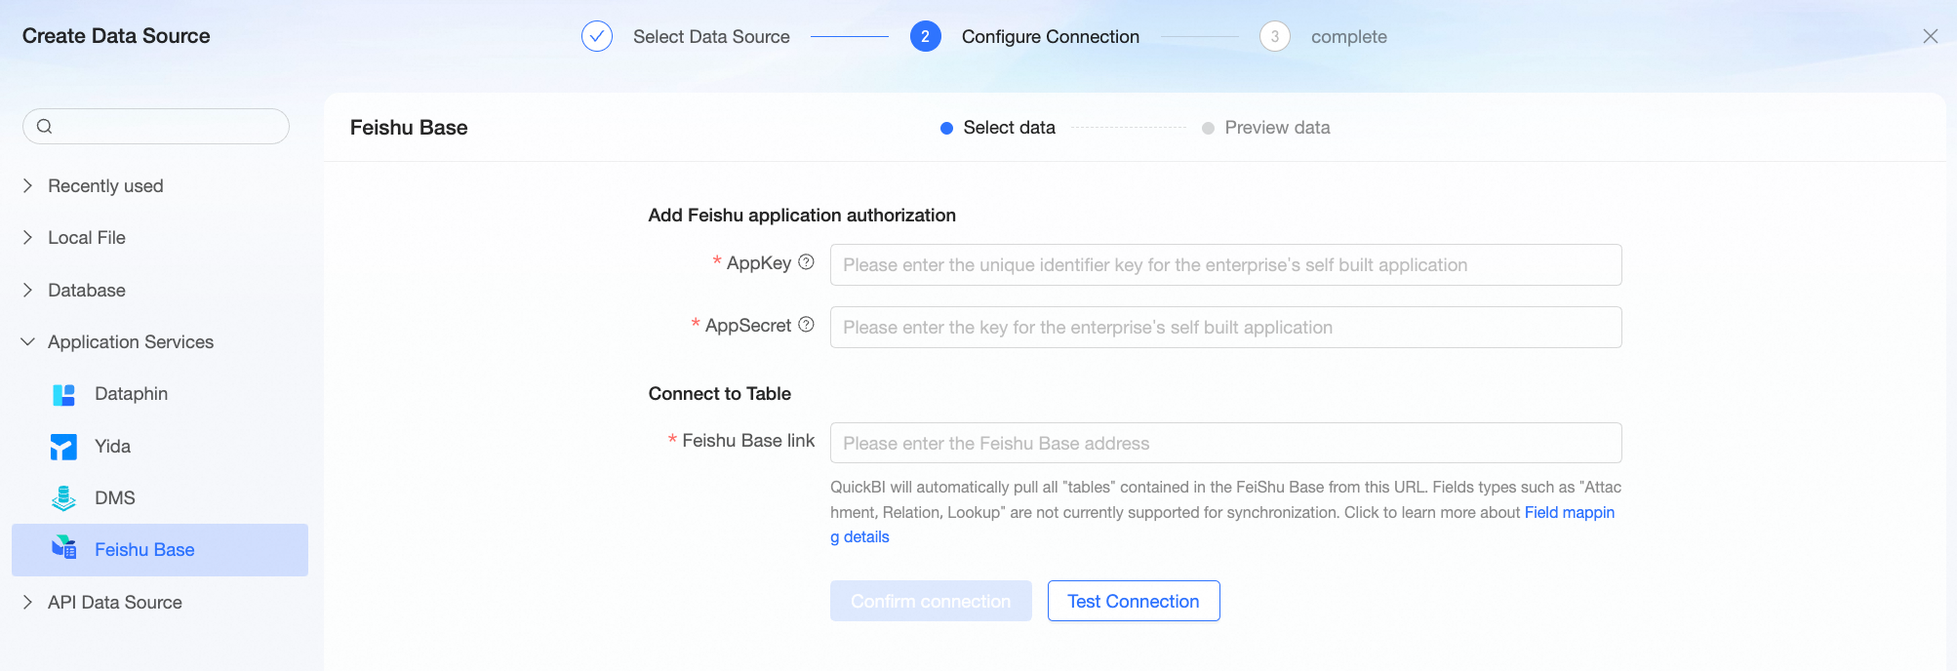
Task: Click the Confirm connection button
Action: [931, 601]
